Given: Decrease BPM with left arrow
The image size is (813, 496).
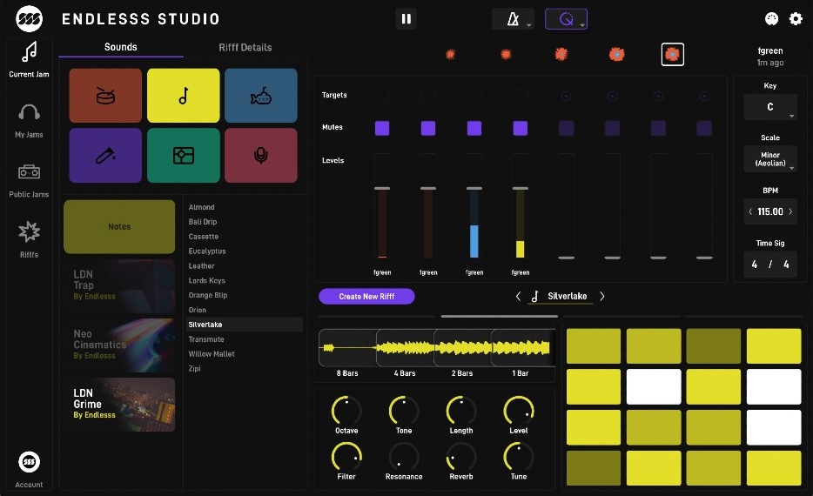Looking at the screenshot, I should (750, 211).
